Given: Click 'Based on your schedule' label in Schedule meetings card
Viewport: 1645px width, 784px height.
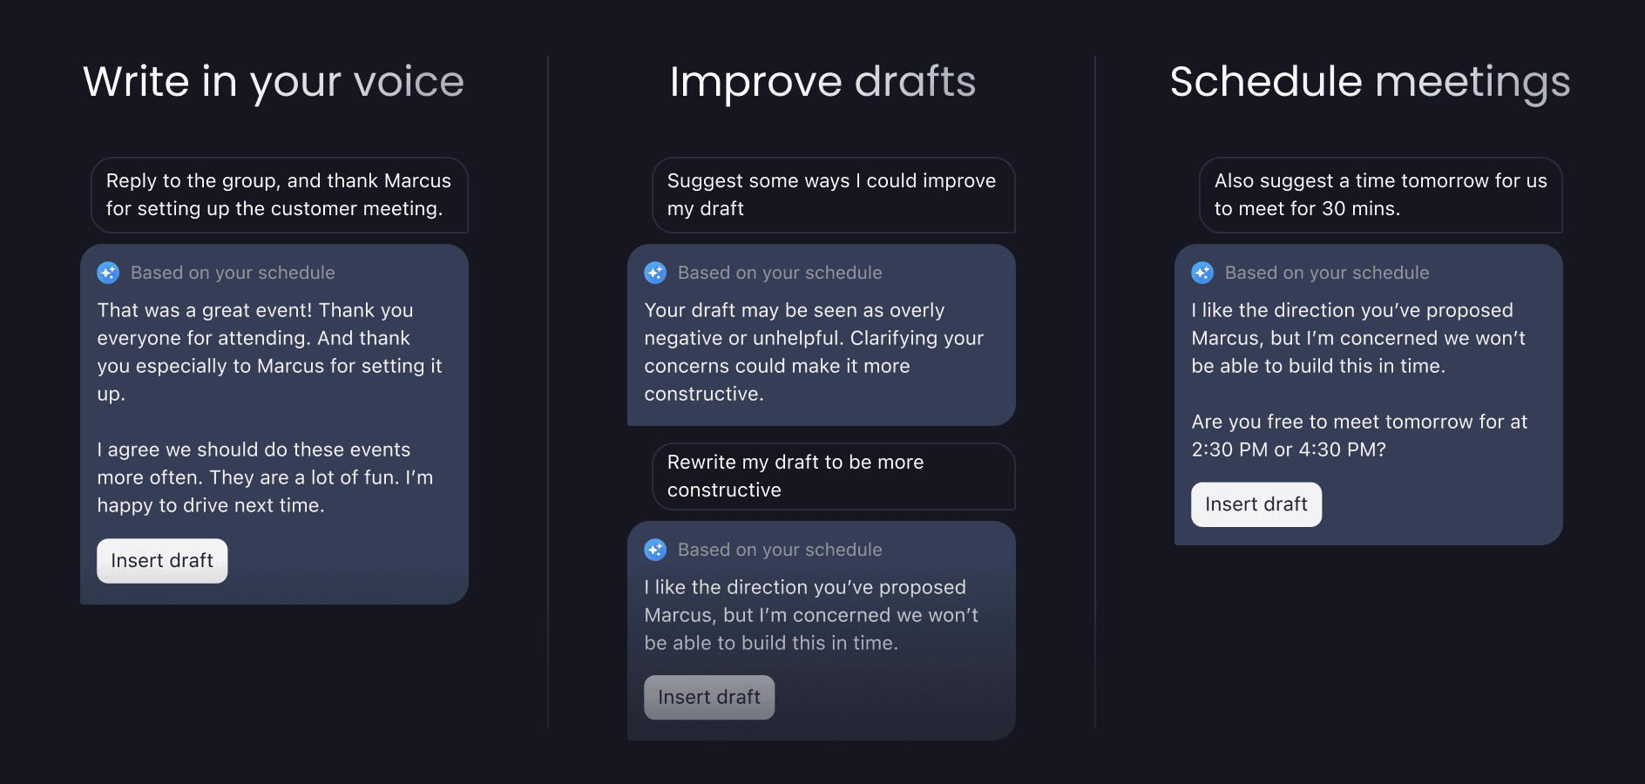Looking at the screenshot, I should click(x=1327, y=273).
